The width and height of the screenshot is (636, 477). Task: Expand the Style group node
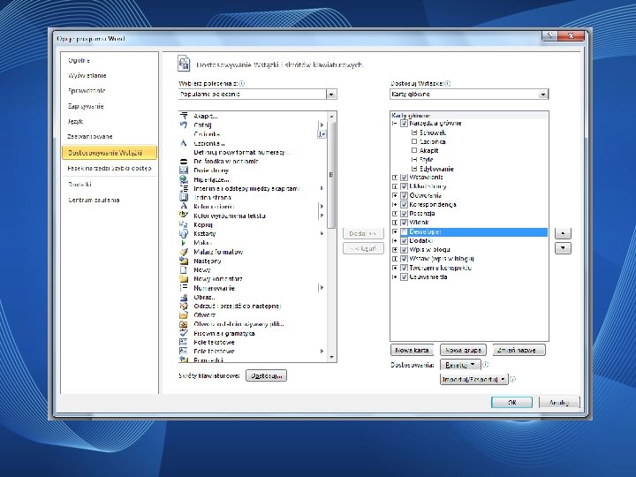click(414, 159)
